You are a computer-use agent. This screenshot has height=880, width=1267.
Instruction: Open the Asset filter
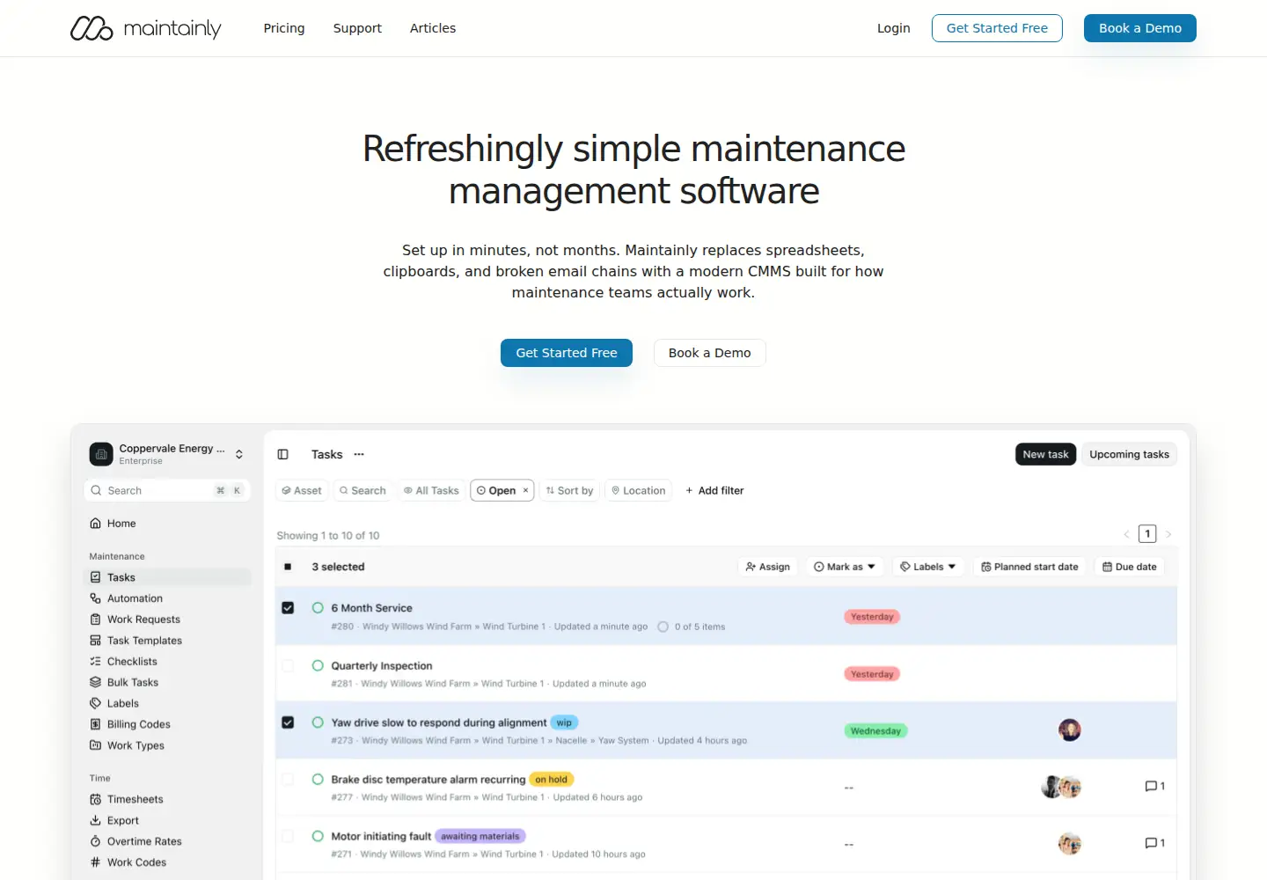[302, 491]
